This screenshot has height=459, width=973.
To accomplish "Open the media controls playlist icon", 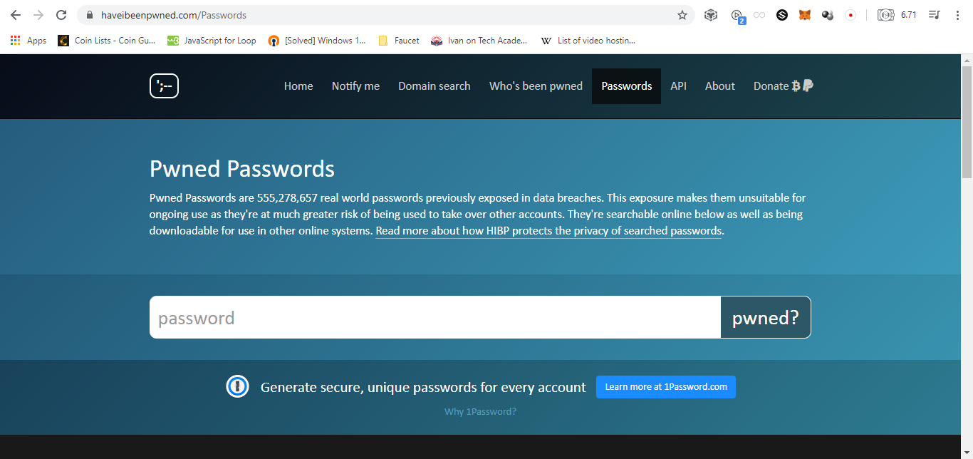I will pos(935,15).
